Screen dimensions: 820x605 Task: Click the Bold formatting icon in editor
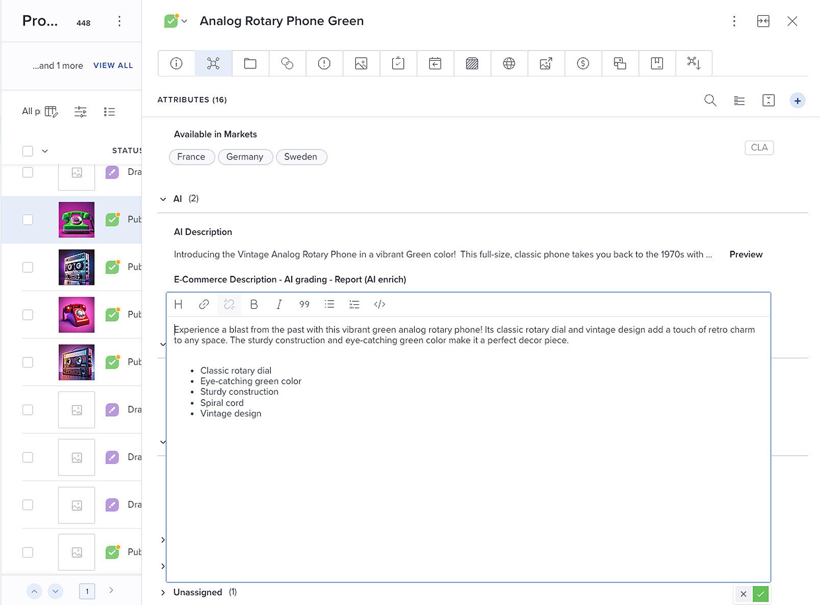click(253, 304)
